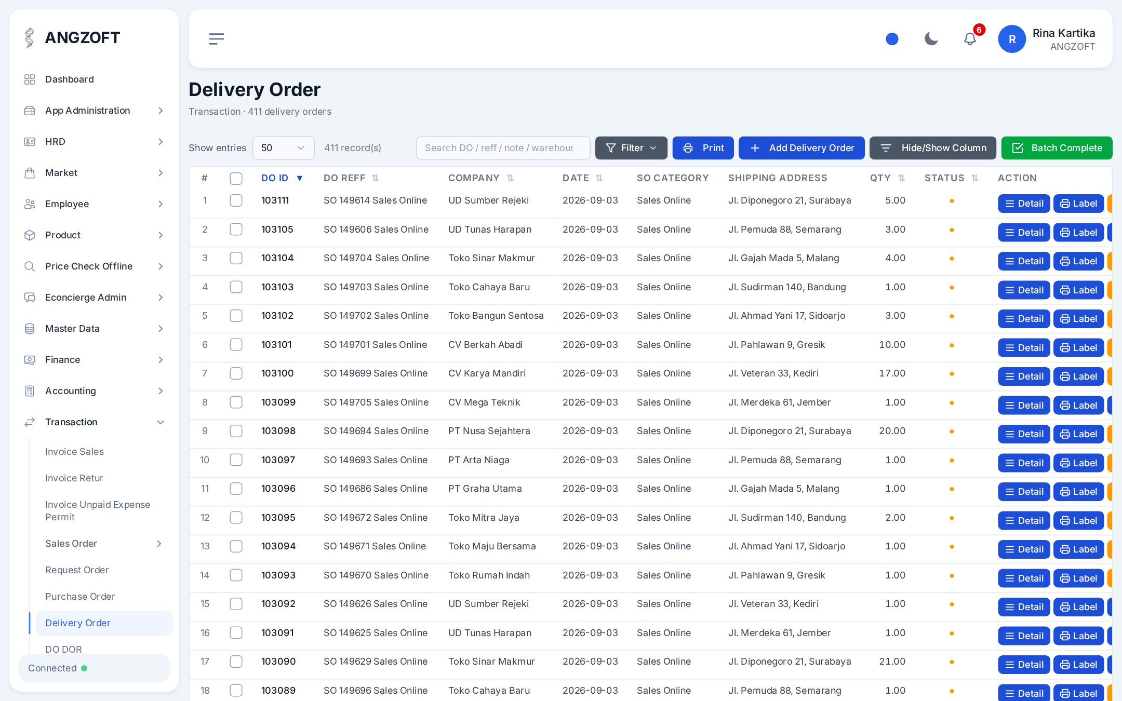Toggle the select-all header checkbox

pyautogui.click(x=236, y=179)
